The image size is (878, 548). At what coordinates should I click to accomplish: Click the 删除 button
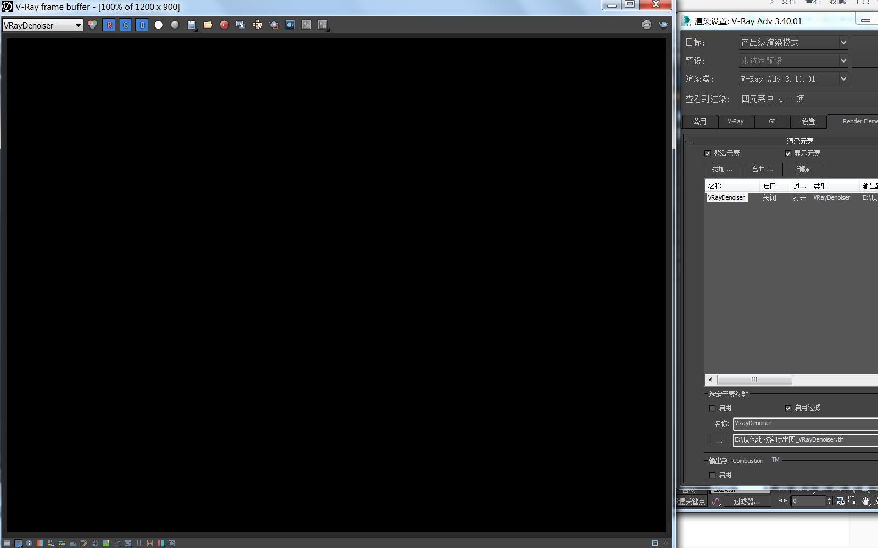point(803,169)
